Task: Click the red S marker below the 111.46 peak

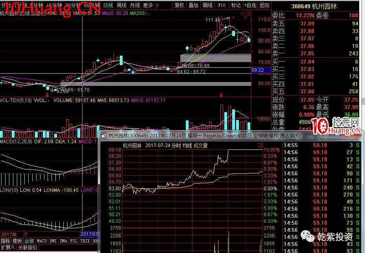Action: [221, 95]
